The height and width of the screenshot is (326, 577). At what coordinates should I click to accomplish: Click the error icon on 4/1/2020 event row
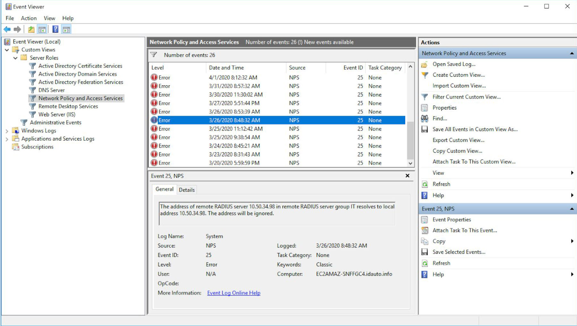pyautogui.click(x=154, y=77)
